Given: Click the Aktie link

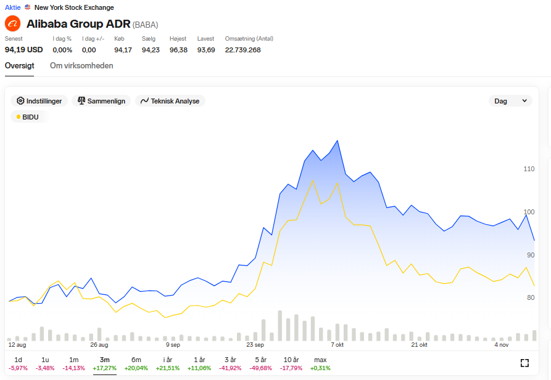Looking at the screenshot, I should 13,7.
